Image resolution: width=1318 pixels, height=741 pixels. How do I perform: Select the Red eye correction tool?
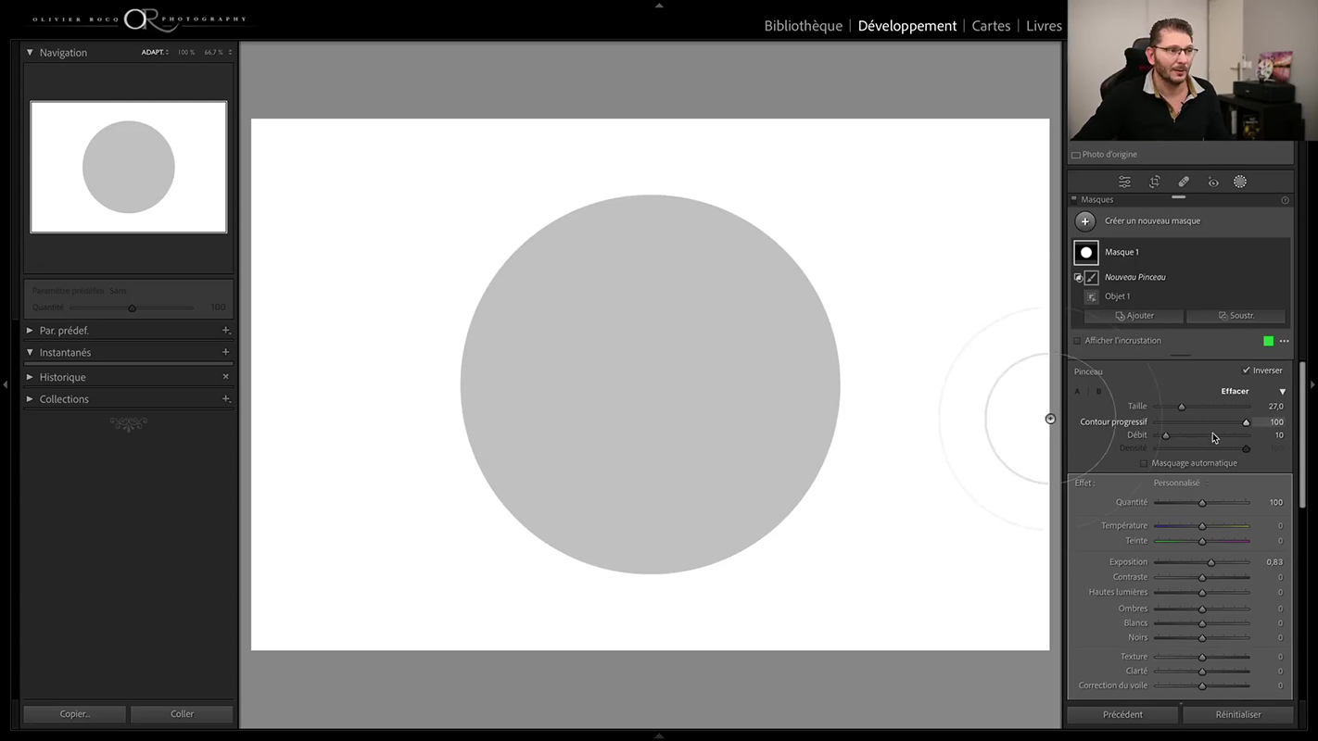point(1212,182)
